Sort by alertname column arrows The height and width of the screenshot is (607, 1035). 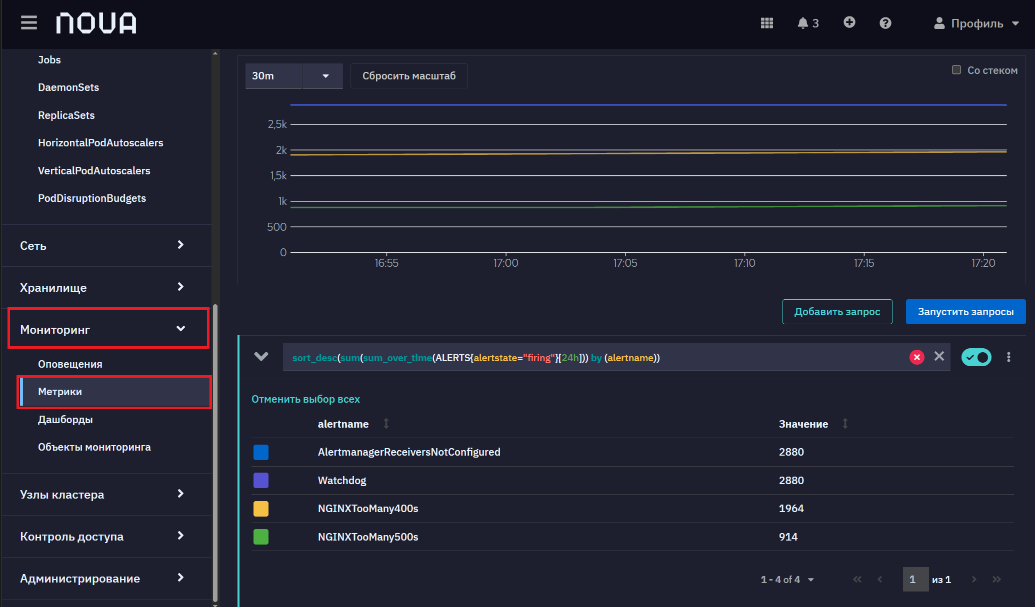[x=386, y=424]
